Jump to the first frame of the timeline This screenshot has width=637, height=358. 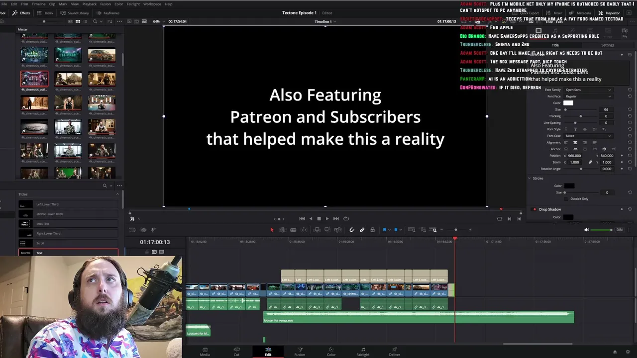click(302, 218)
